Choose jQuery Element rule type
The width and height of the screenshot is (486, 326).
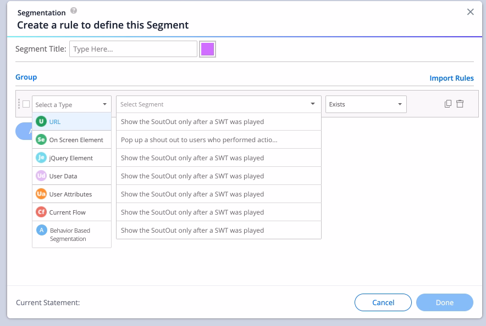coord(71,158)
